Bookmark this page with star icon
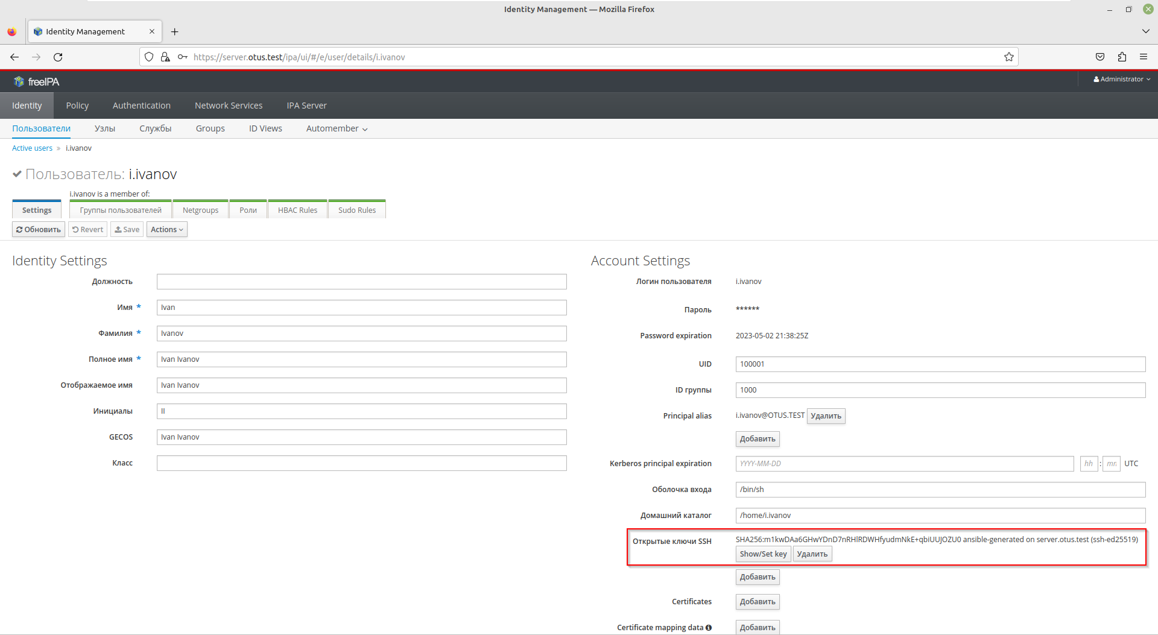The width and height of the screenshot is (1158, 635). 1008,57
